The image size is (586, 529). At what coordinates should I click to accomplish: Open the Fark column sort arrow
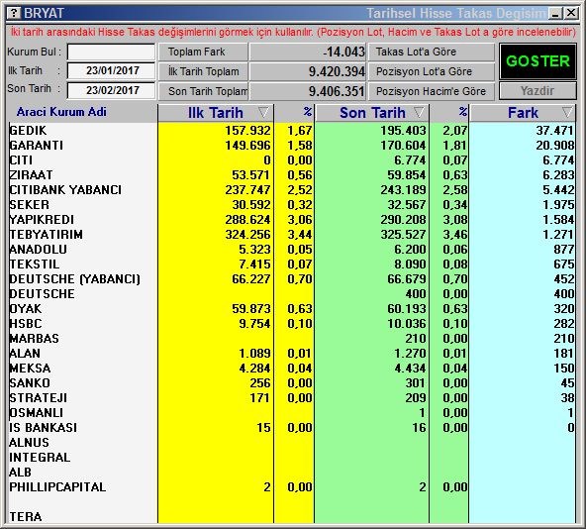[567, 112]
